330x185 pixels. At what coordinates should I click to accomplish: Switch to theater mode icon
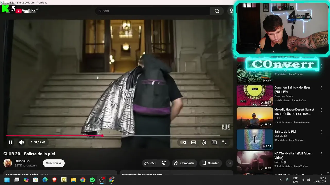(x=214, y=142)
